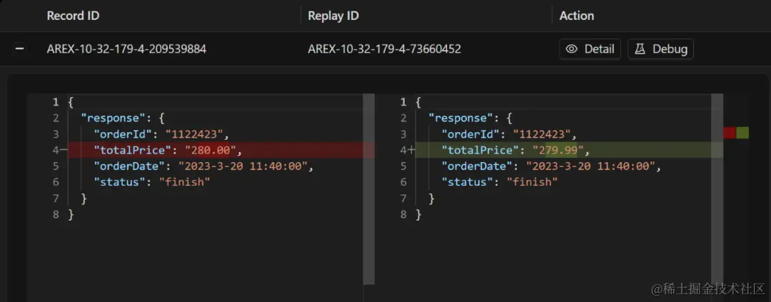Viewport: 771px width, 302px height.
Task: Click "orderId" line in right pane
Action: tap(510, 134)
